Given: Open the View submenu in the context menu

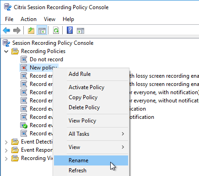Looking at the screenshot, I should [91, 147].
